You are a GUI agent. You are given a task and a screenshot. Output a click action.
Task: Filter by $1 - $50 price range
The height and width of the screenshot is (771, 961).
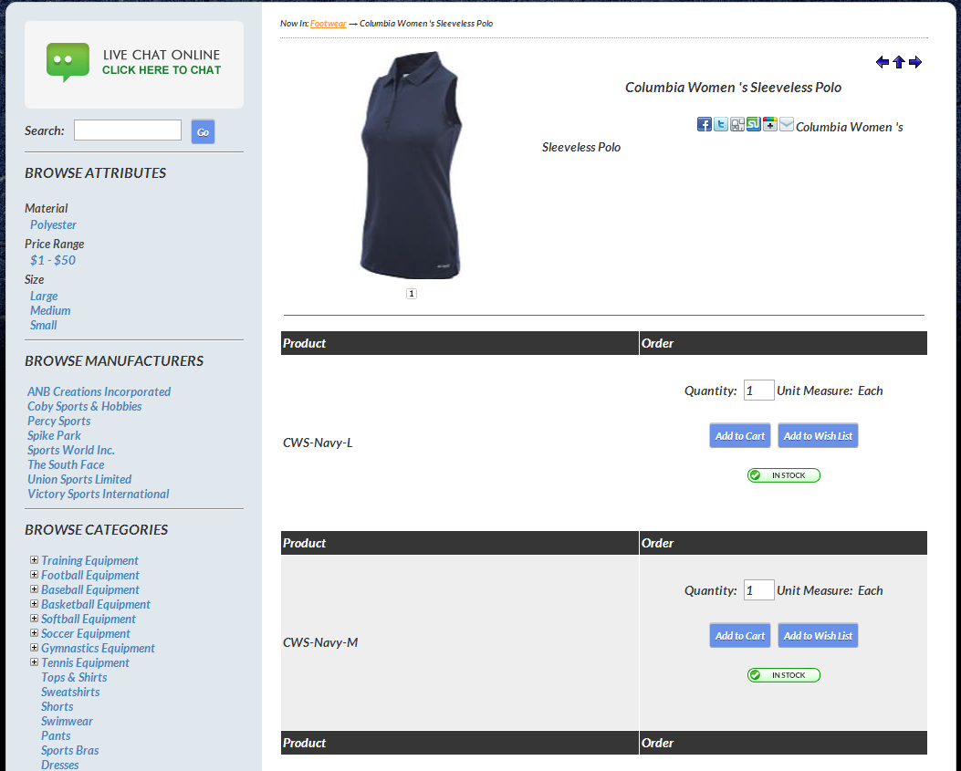(x=53, y=260)
